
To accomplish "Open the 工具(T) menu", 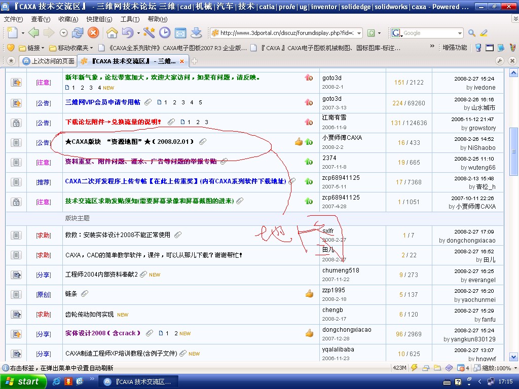I will coord(130,19).
